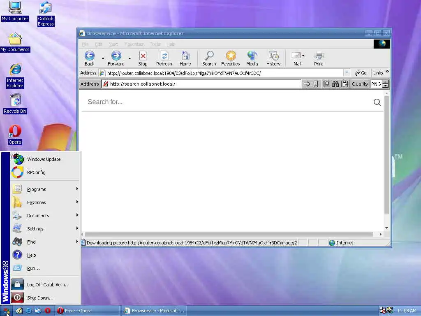Click the Mail toolbar button

pyautogui.click(x=296, y=58)
